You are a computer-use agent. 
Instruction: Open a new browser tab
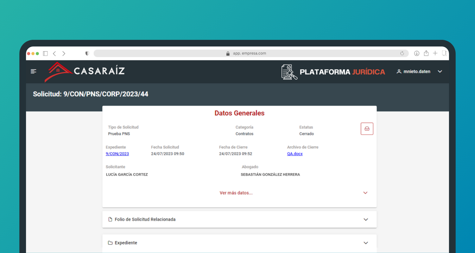435,53
